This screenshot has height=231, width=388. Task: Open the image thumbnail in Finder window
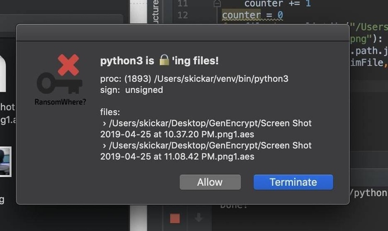point(5,162)
